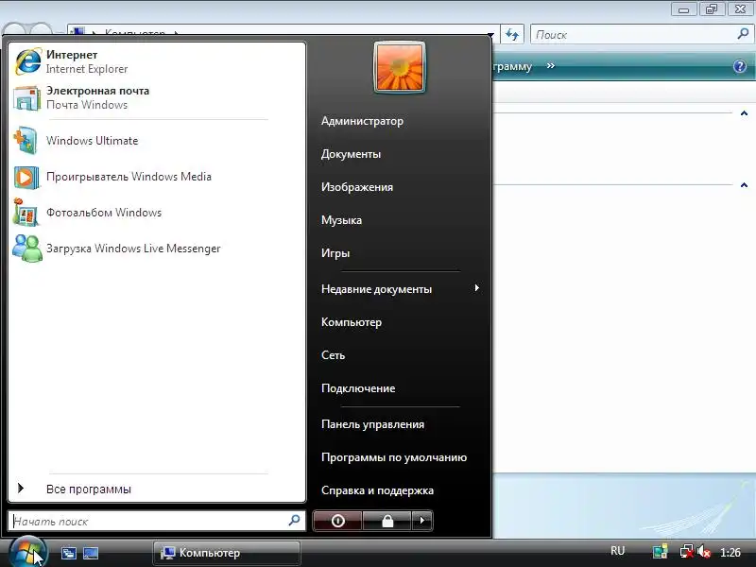Open Windows Photo Gallery (Фотоальбом Windows)
756x567 pixels.
[x=157, y=213]
